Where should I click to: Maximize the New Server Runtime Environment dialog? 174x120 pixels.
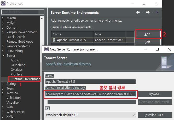pos(157,49)
